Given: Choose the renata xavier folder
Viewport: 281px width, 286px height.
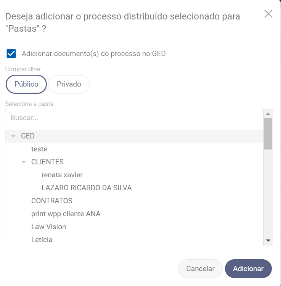Looking at the screenshot, I should click(x=62, y=175).
